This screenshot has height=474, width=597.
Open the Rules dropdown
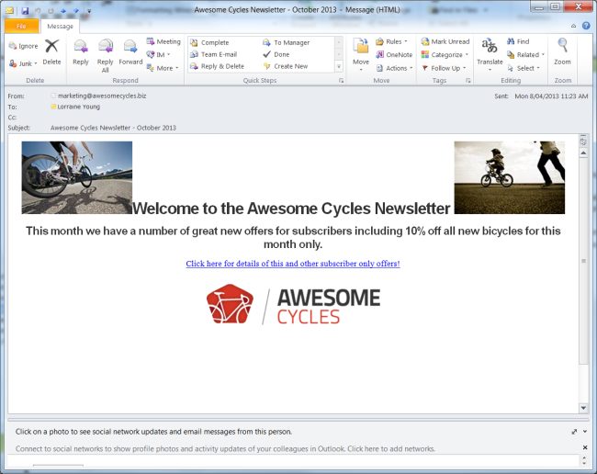coord(392,41)
